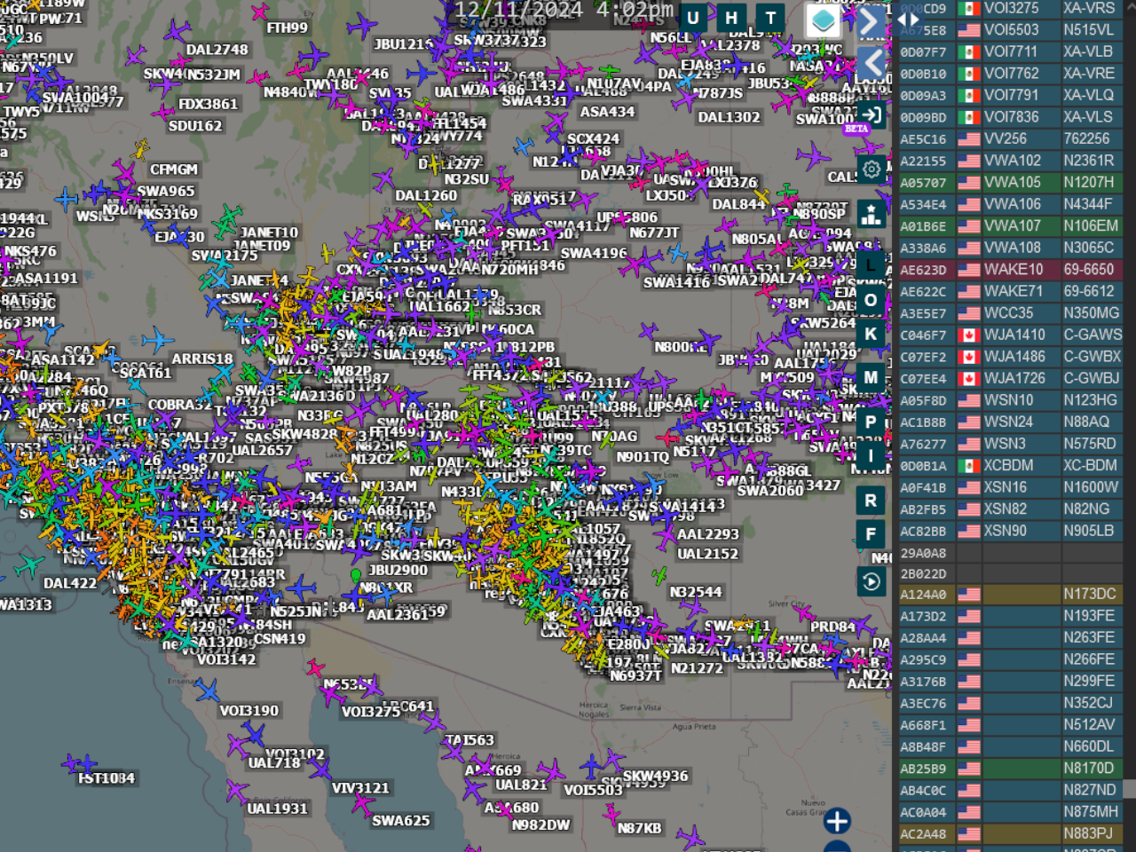This screenshot has height=852, width=1136.
Task: Toggle the L button on the map sidebar
Action: click(x=871, y=265)
